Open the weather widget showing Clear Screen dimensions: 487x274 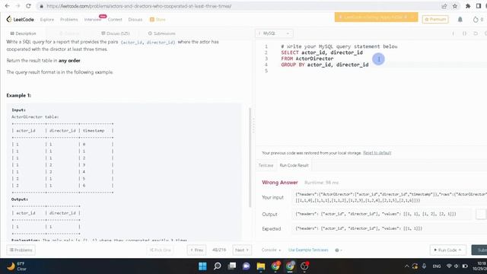18,266
